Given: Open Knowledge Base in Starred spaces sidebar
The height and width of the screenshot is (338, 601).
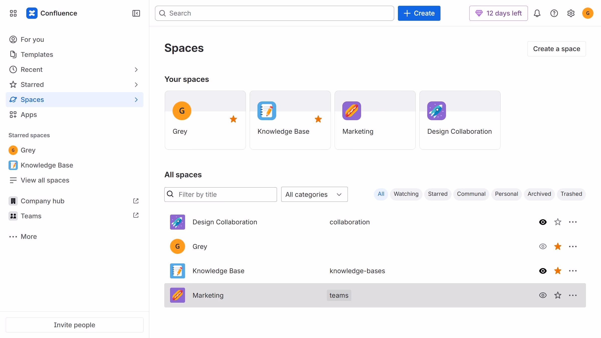Looking at the screenshot, I should [x=74, y=165].
